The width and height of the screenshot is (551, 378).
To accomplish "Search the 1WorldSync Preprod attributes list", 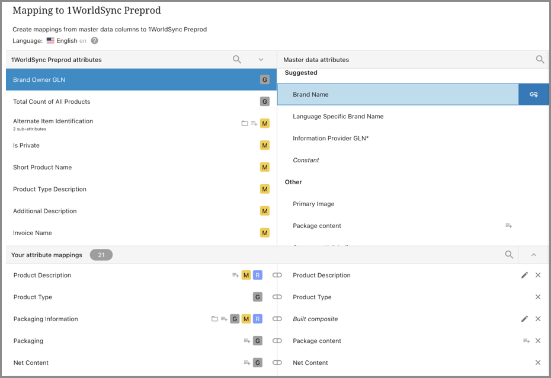I will [237, 59].
